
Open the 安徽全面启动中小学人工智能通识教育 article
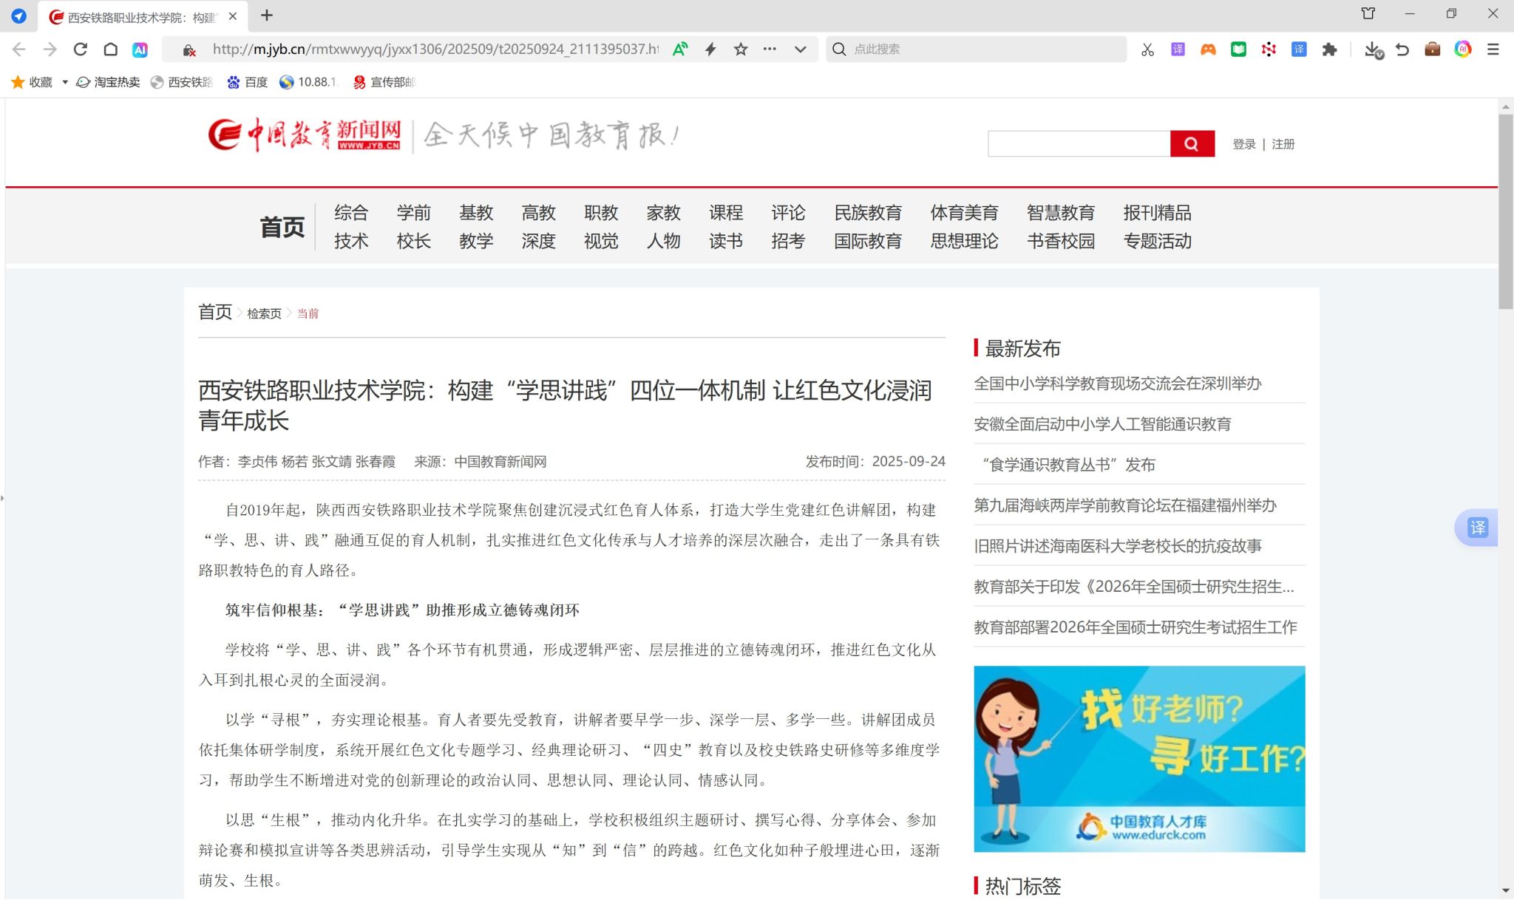[x=1101, y=424]
